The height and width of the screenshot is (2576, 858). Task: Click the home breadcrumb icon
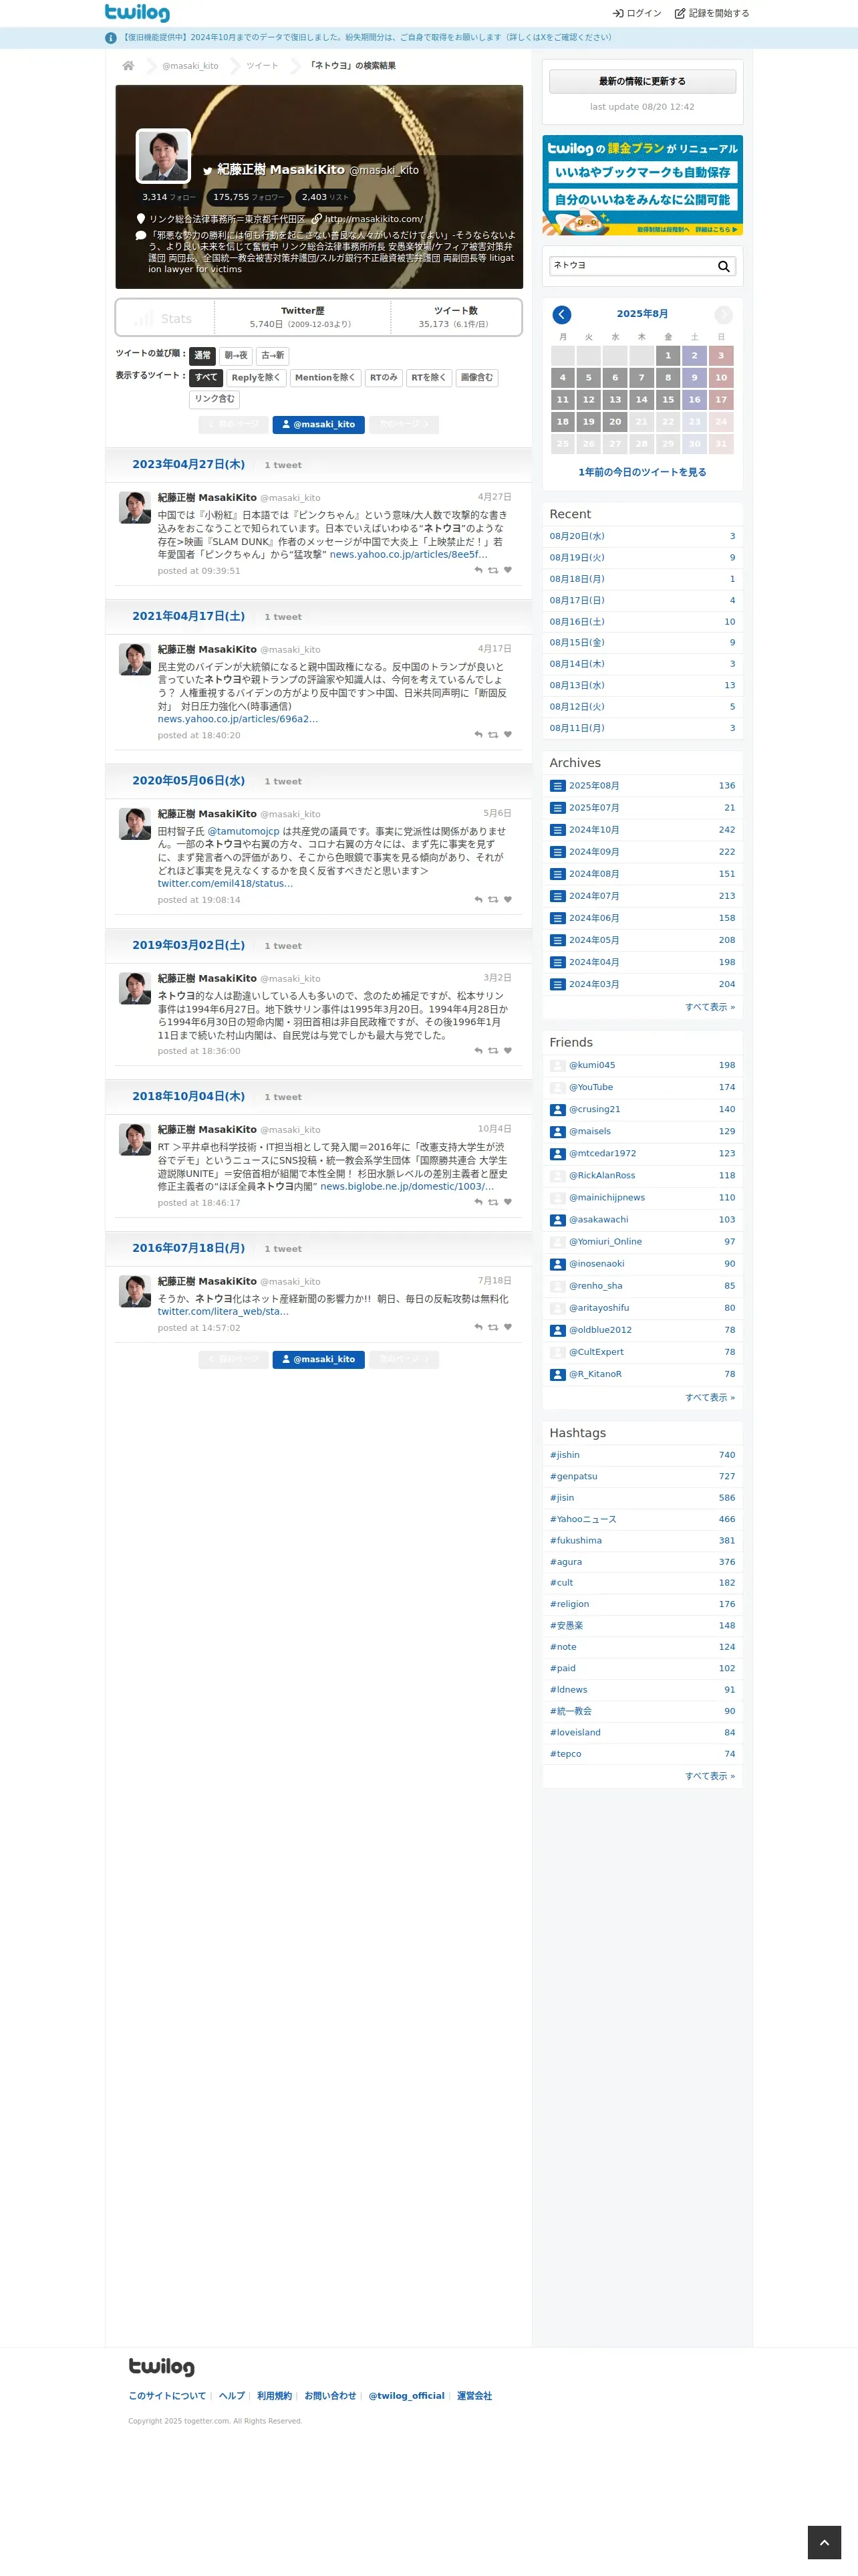point(128,66)
